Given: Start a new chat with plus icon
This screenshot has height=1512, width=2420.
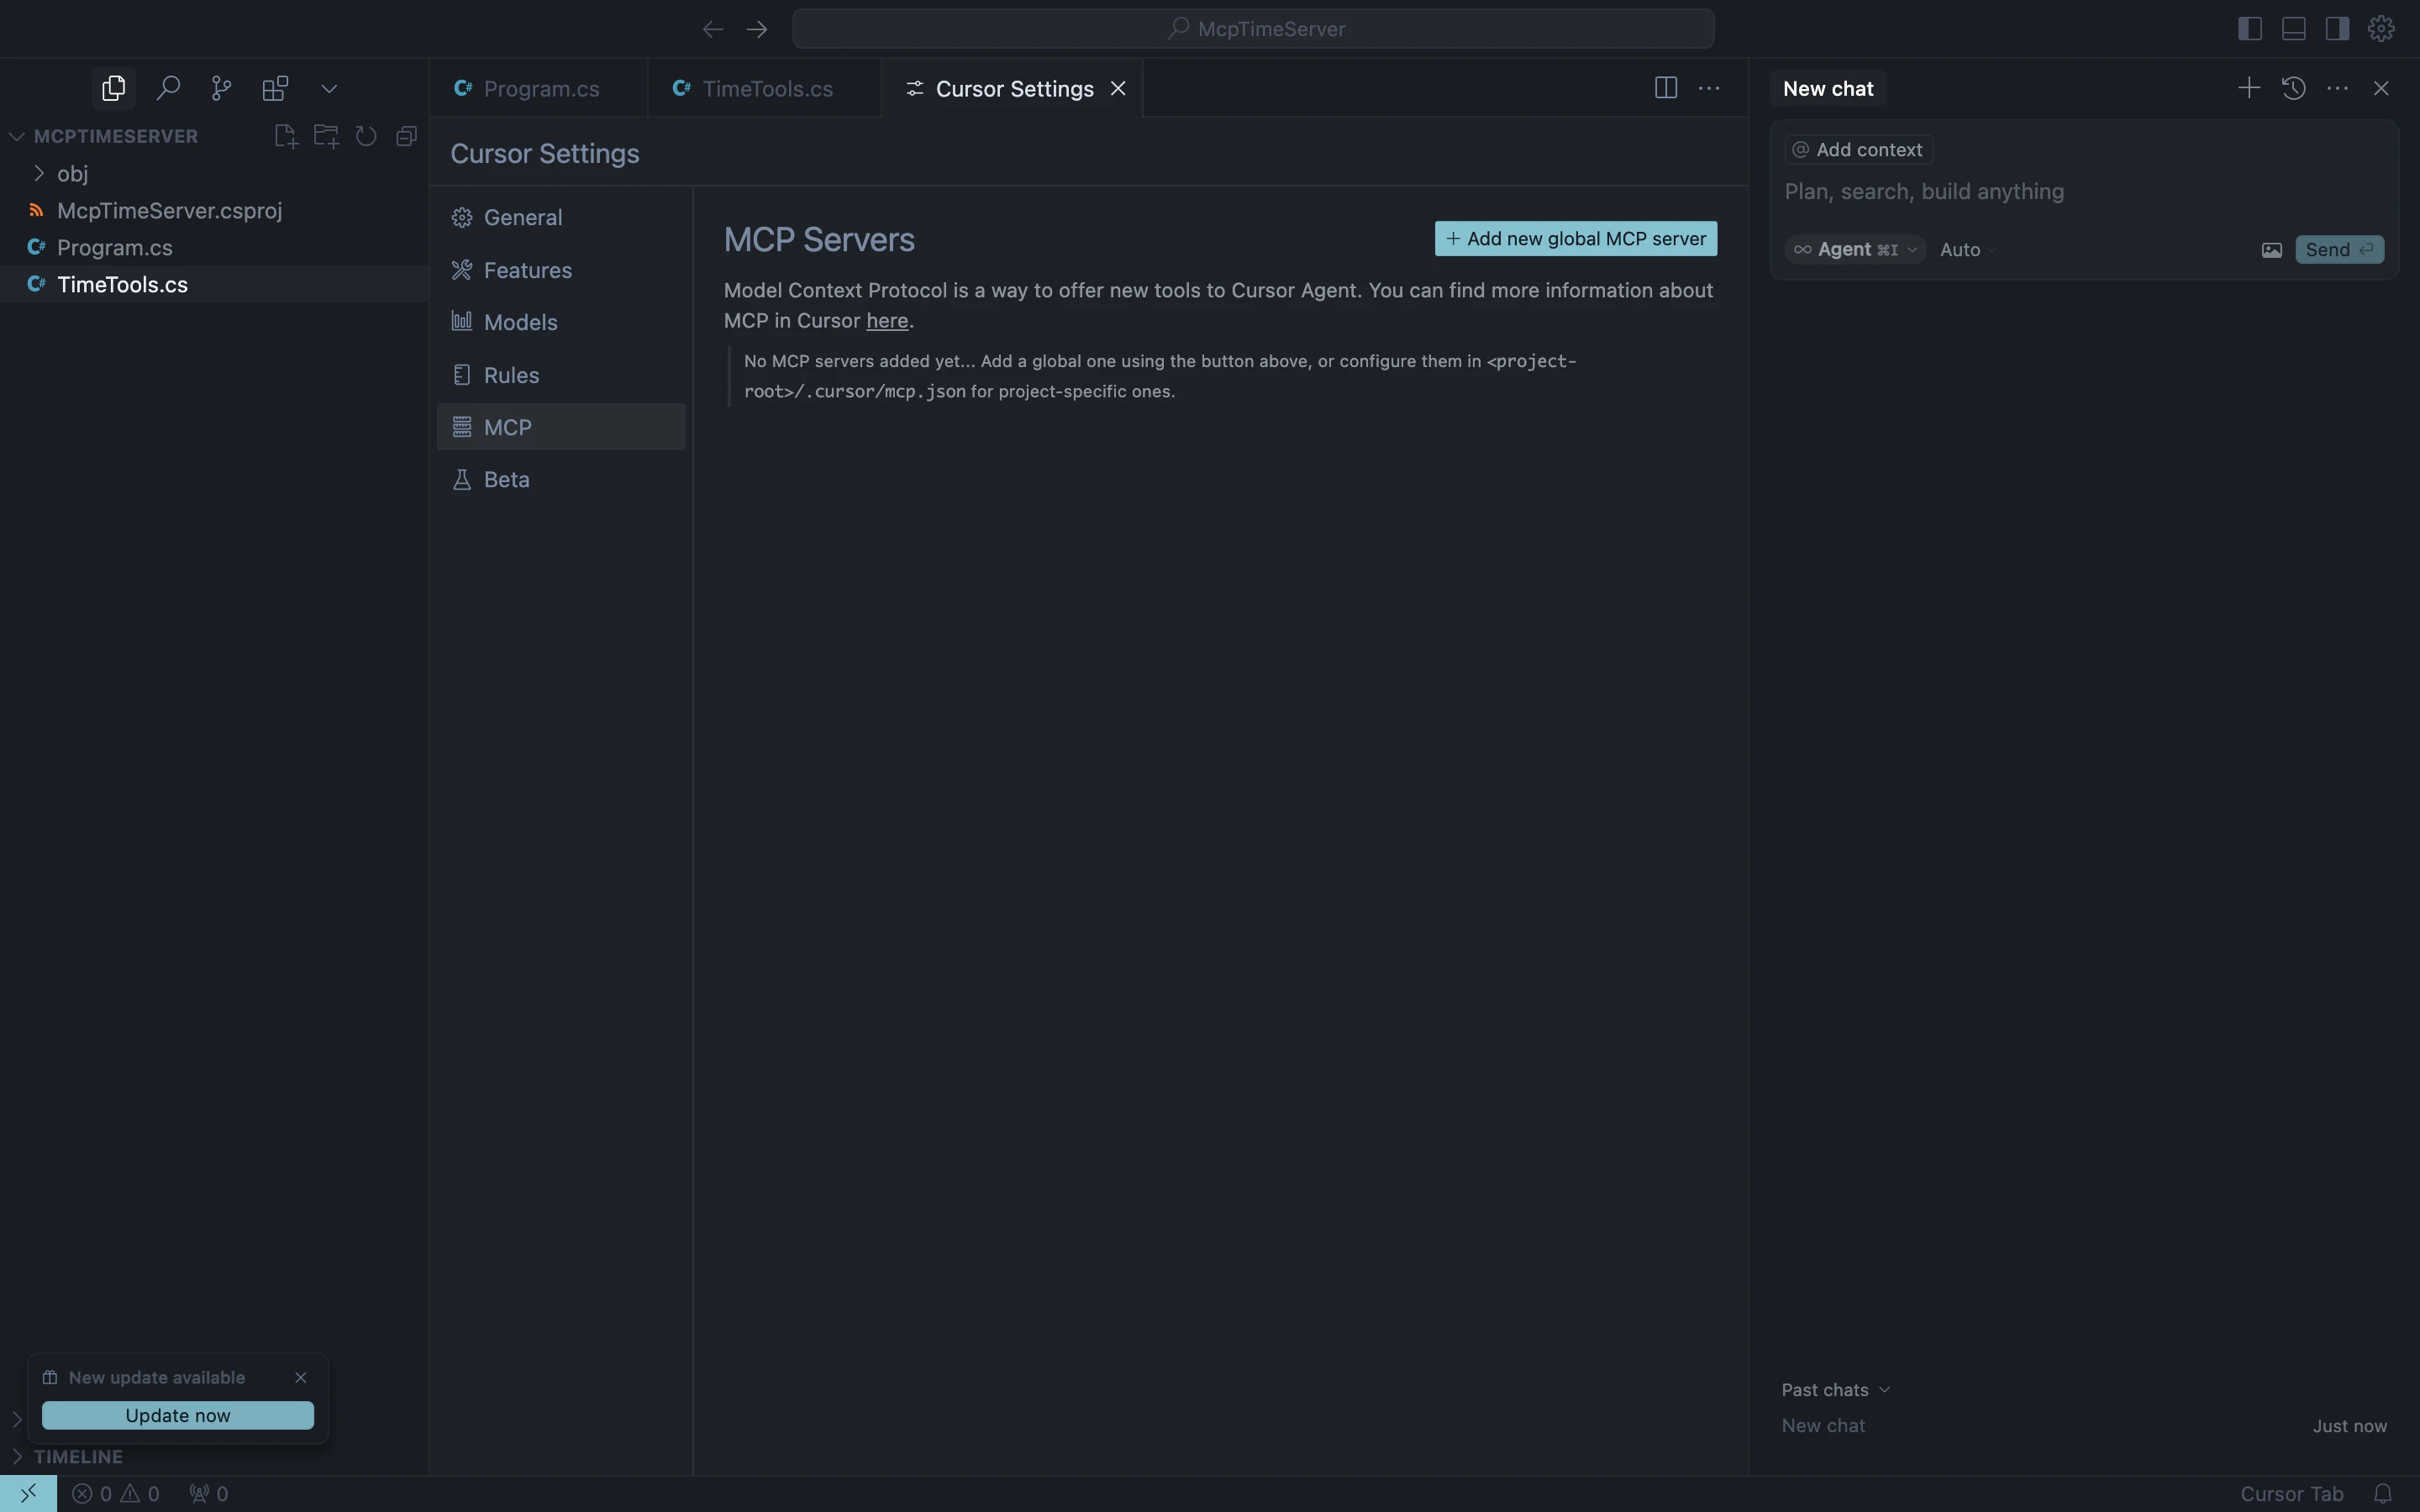Looking at the screenshot, I should 2249,88.
